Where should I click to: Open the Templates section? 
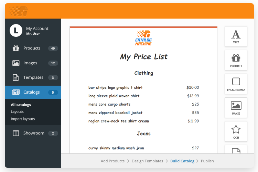point(33,77)
